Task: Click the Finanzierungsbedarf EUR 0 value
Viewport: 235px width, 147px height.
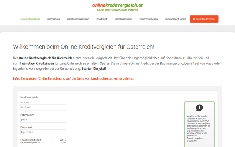Action: click(63, 140)
